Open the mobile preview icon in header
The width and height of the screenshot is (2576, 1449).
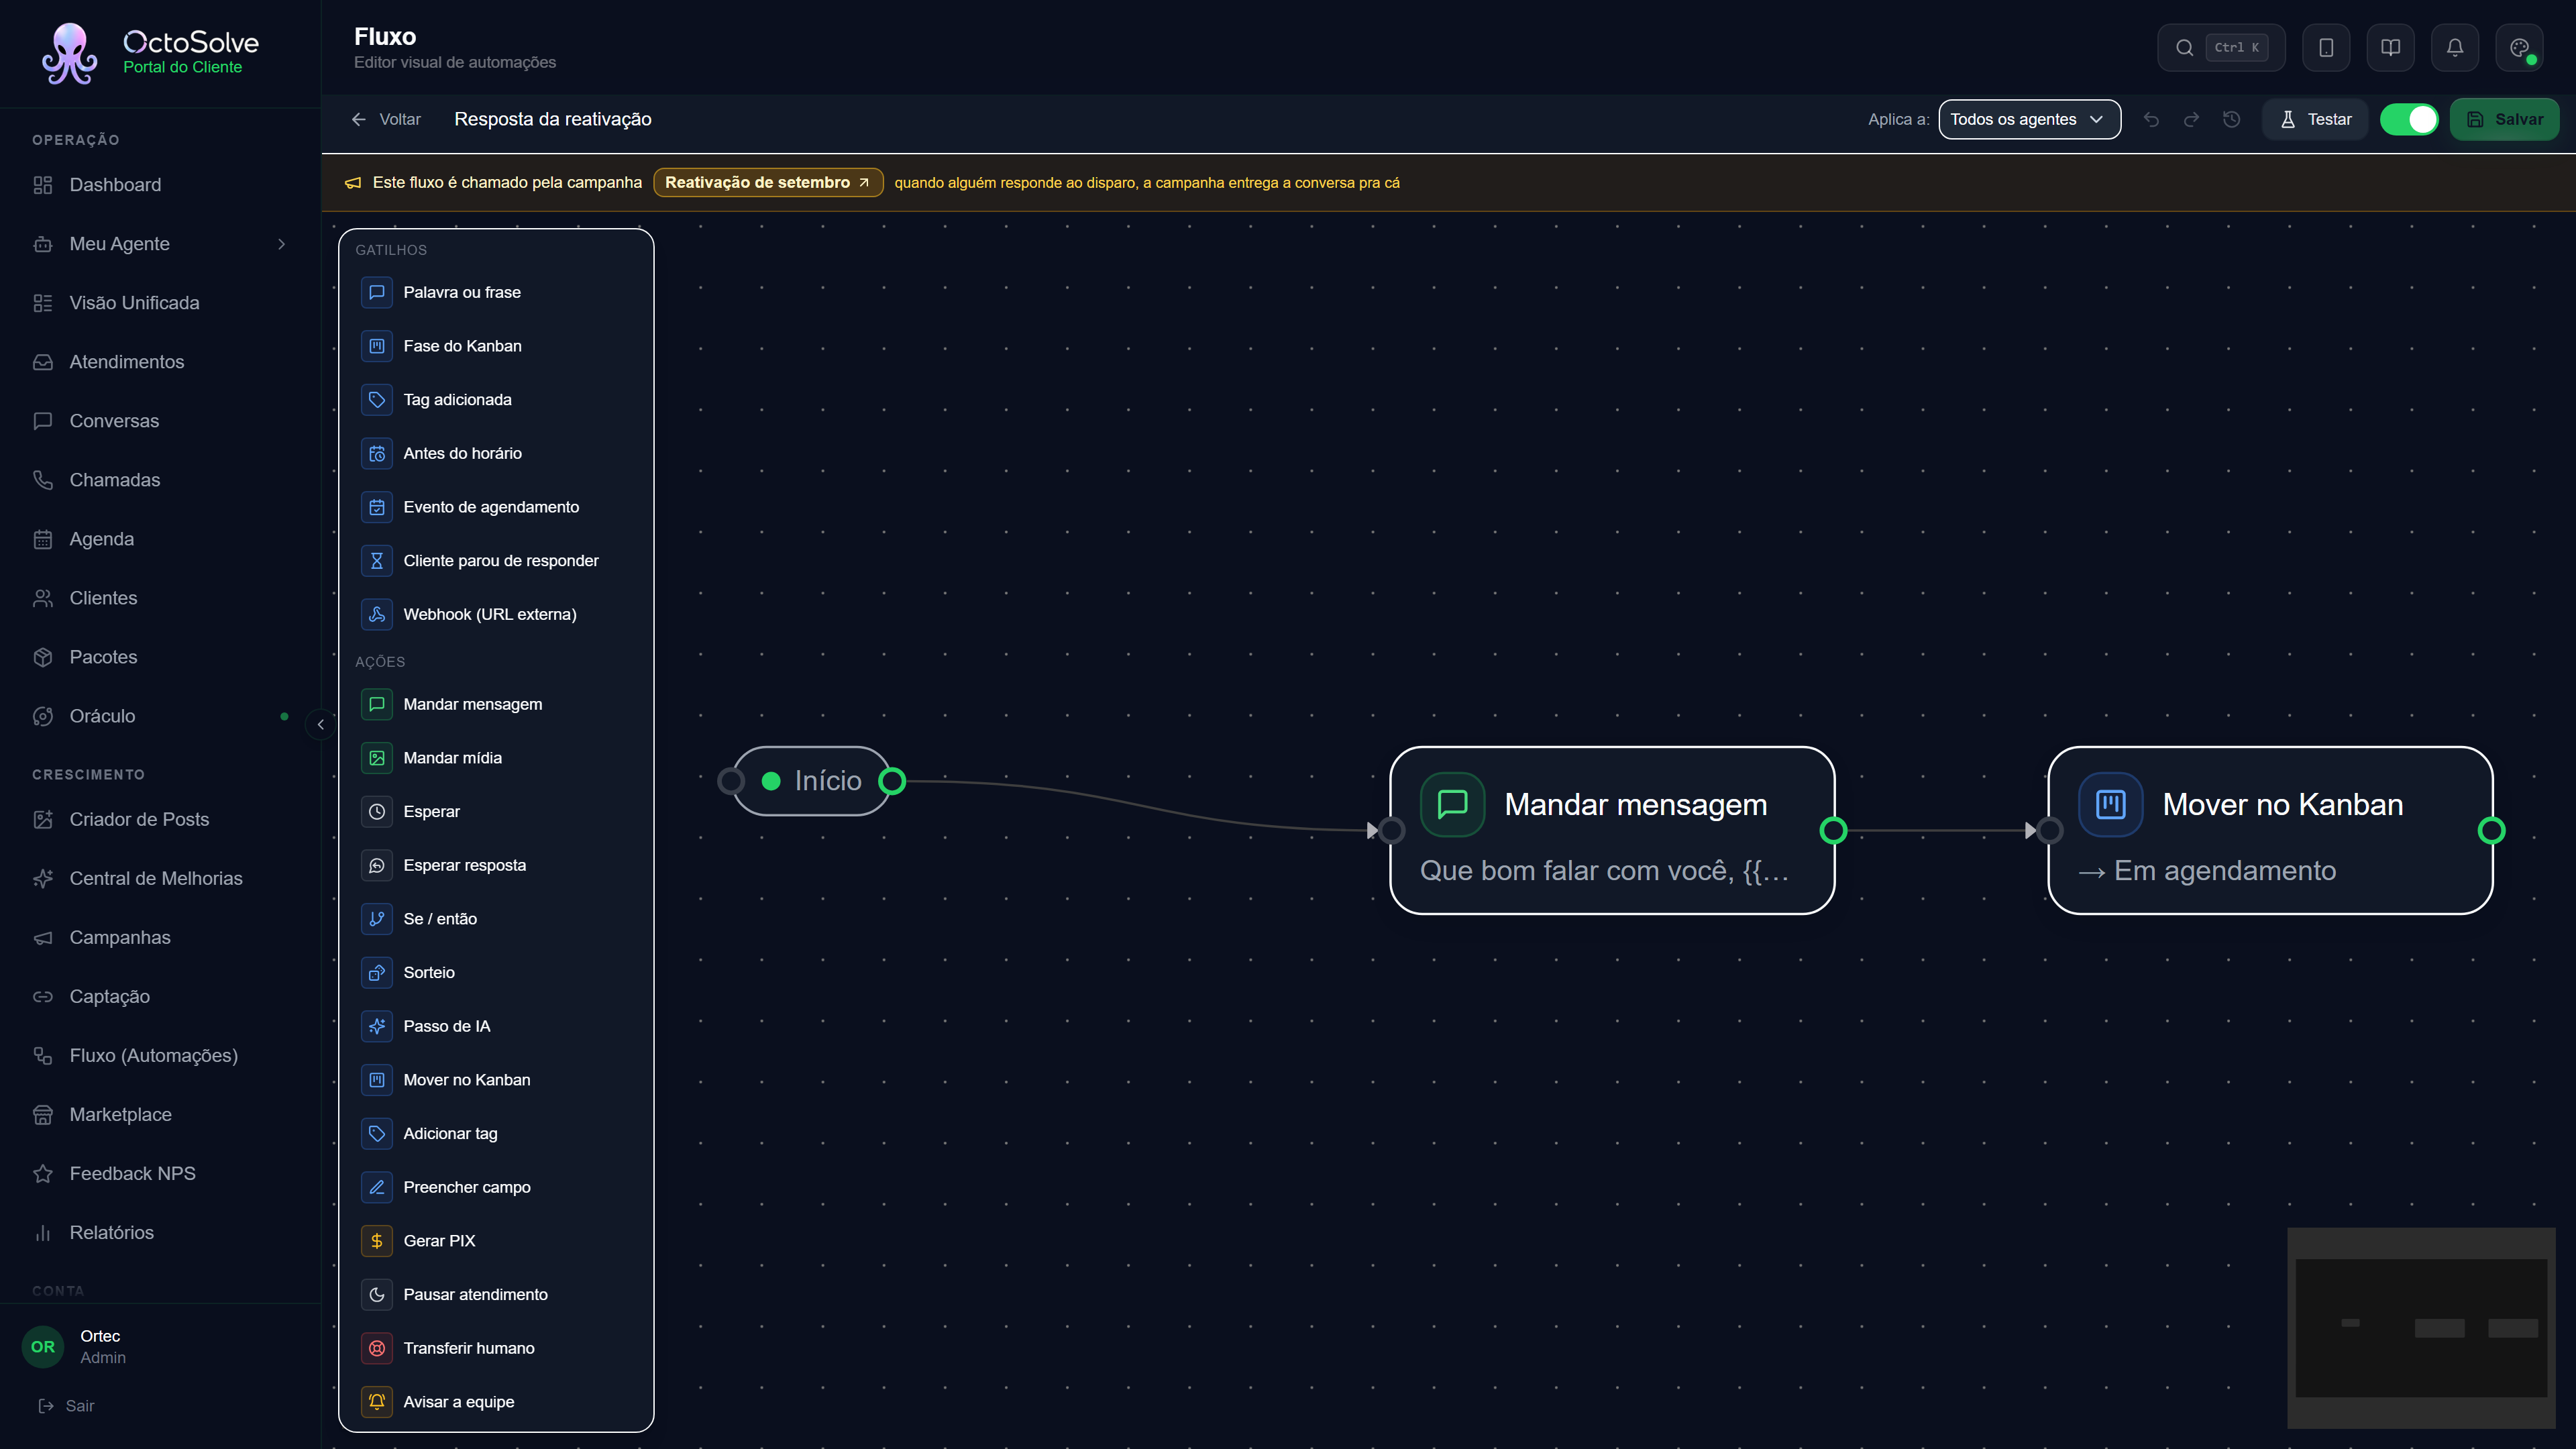(x=2326, y=47)
